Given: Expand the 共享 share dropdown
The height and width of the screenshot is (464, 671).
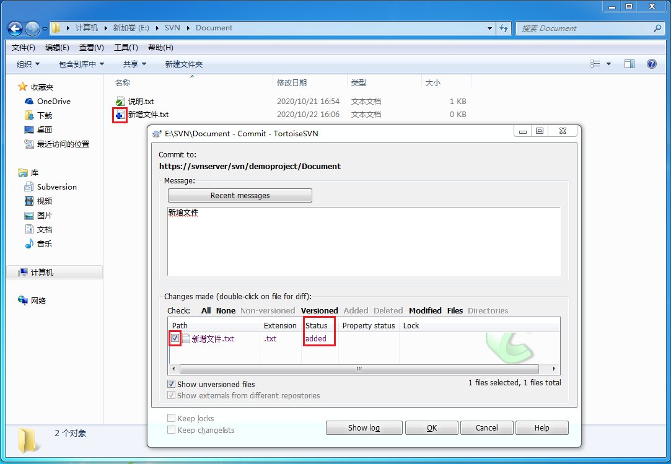Looking at the screenshot, I should tap(135, 64).
